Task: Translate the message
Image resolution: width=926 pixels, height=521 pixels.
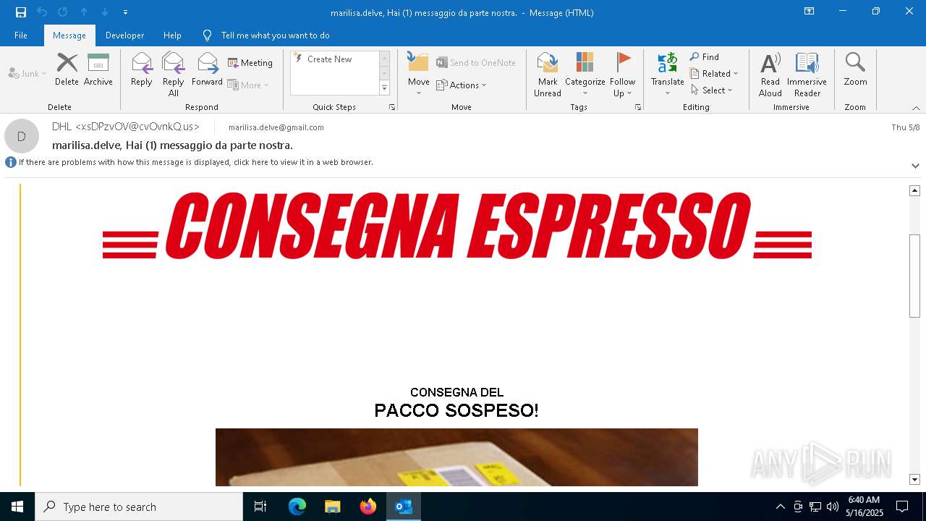Action: pyautogui.click(x=667, y=75)
